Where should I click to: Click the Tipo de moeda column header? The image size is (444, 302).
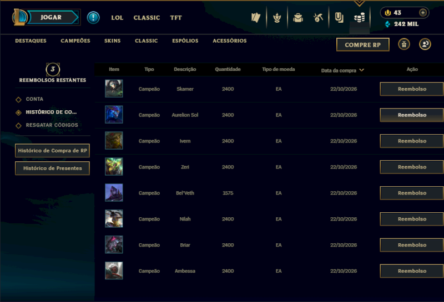279,69
